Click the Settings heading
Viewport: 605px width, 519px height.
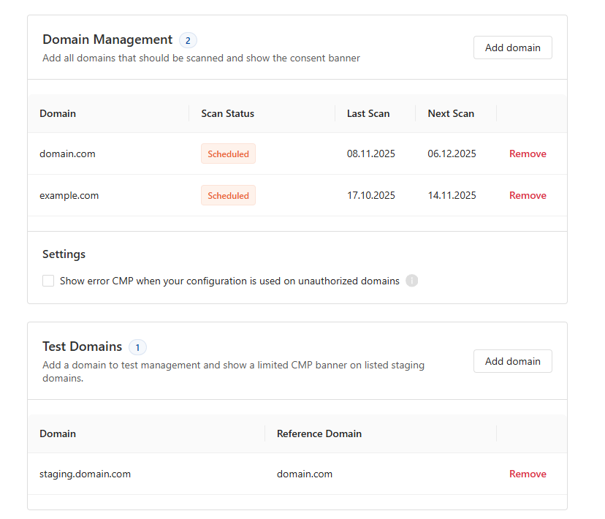coord(64,254)
